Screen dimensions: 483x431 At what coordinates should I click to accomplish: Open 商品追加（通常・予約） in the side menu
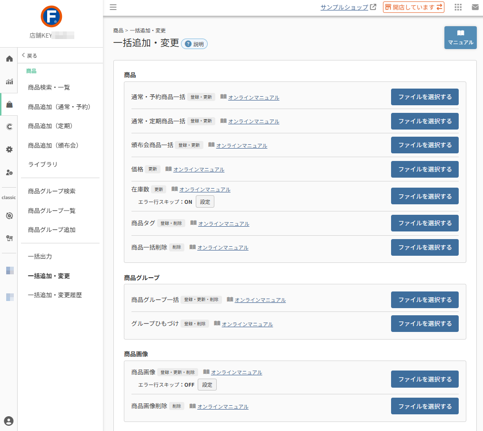pyautogui.click(x=59, y=107)
